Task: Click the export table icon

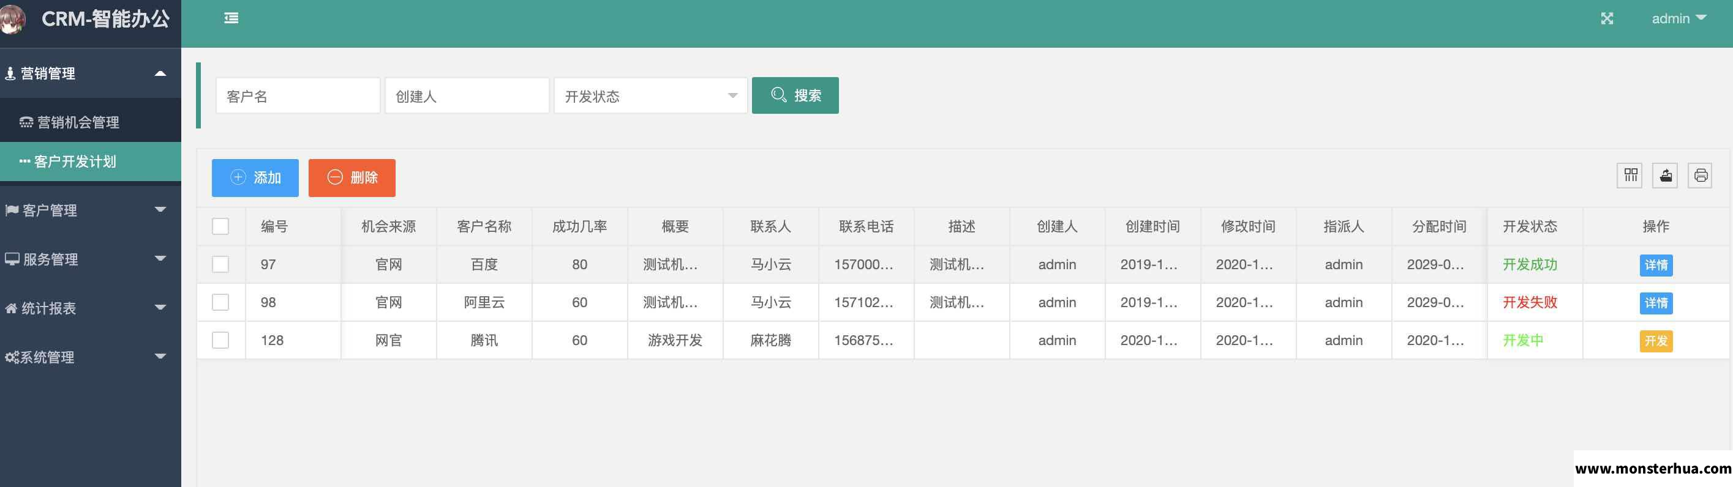Action: (x=1665, y=176)
